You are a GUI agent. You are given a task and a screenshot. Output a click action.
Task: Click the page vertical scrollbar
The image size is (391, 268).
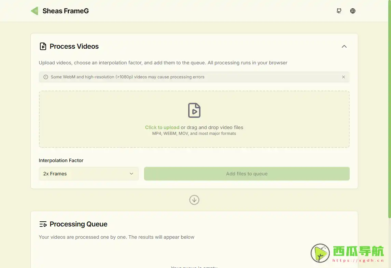click(389, 109)
